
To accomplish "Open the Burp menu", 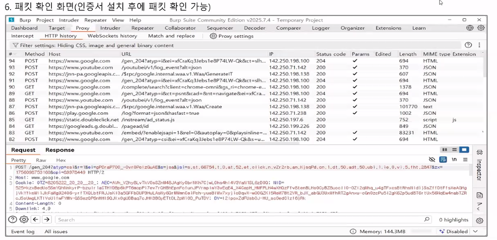I will click(x=25, y=20).
